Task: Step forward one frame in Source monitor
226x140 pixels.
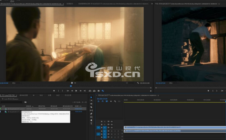Action: pyautogui.click(x=81, y=91)
